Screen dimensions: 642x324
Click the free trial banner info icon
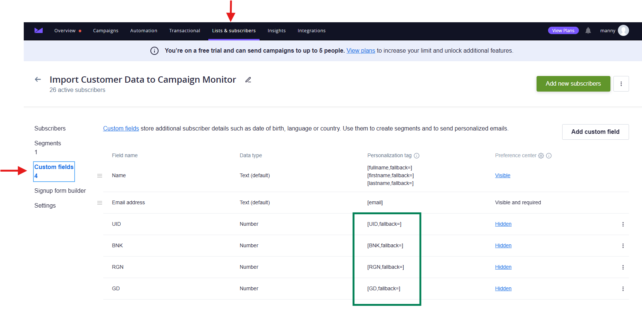tap(154, 51)
